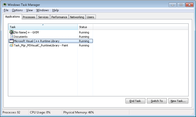Maximize the Task Manager window
This screenshot has width=196, height=117.
pyautogui.click(x=181, y=5)
